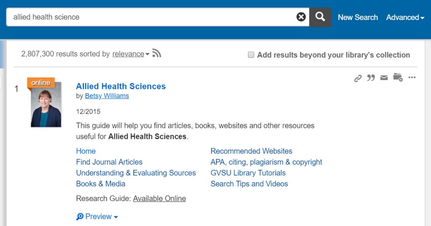
Task: Expand the Preview section
Action: click(97, 217)
